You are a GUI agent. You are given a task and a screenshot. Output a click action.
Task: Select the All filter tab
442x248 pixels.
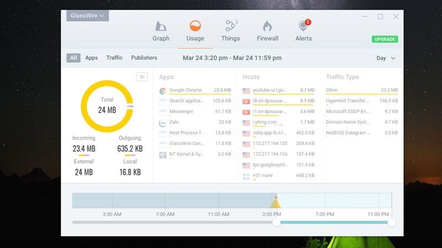pyautogui.click(x=73, y=58)
